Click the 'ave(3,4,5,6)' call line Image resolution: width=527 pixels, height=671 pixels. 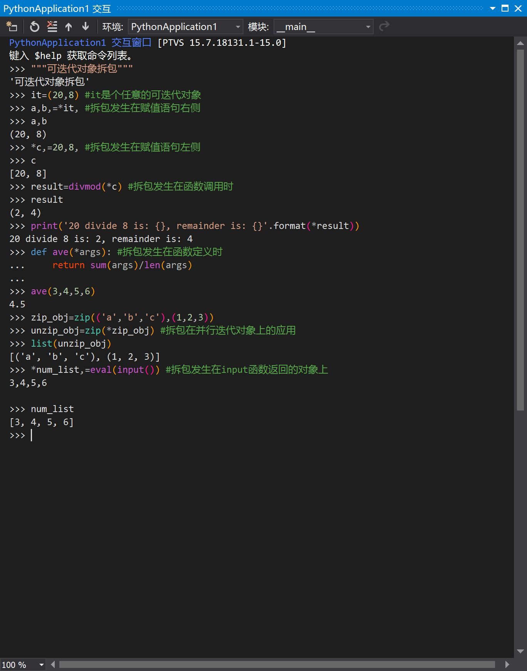click(x=52, y=291)
